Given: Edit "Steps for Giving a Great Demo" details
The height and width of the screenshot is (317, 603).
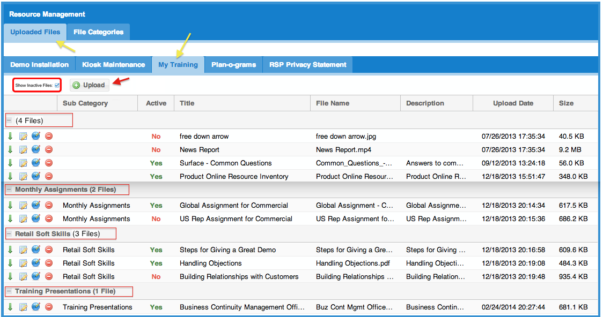Looking at the screenshot, I should [x=23, y=250].
